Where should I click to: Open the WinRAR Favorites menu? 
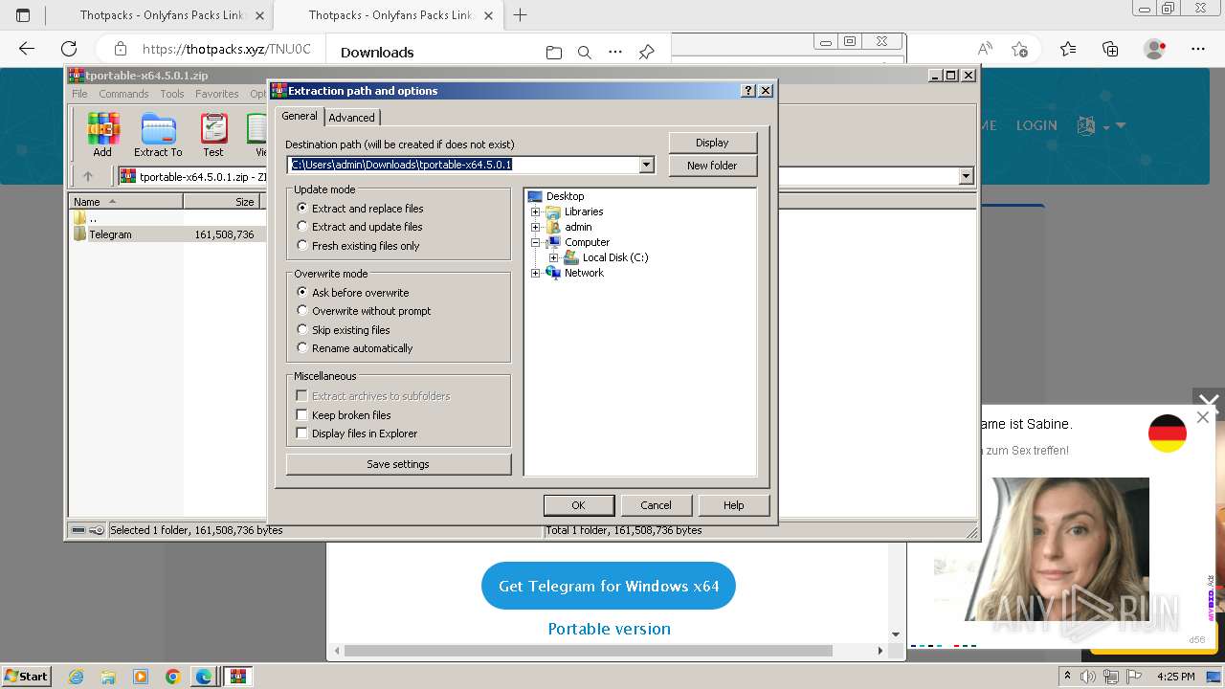pos(217,94)
